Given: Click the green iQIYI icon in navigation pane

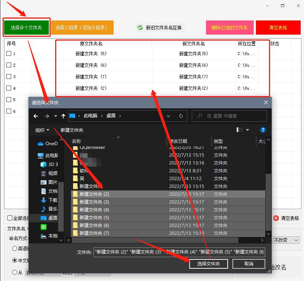Looking at the screenshot, I should (x=44, y=227).
